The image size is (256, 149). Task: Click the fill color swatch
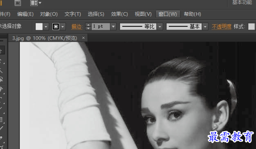click(39, 26)
